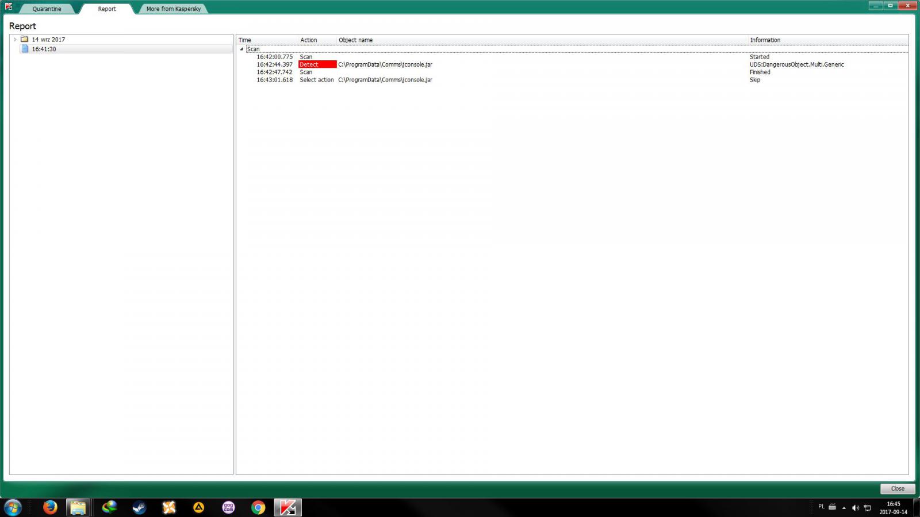Open the taskbar clock showing 16:45
This screenshot has height=517, width=920.
click(893, 508)
